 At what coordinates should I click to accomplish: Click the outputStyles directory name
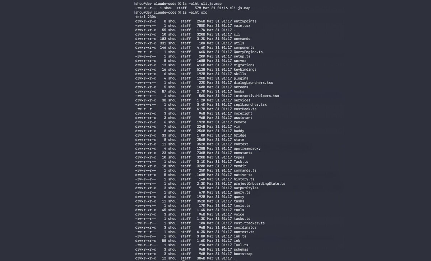point(246,188)
